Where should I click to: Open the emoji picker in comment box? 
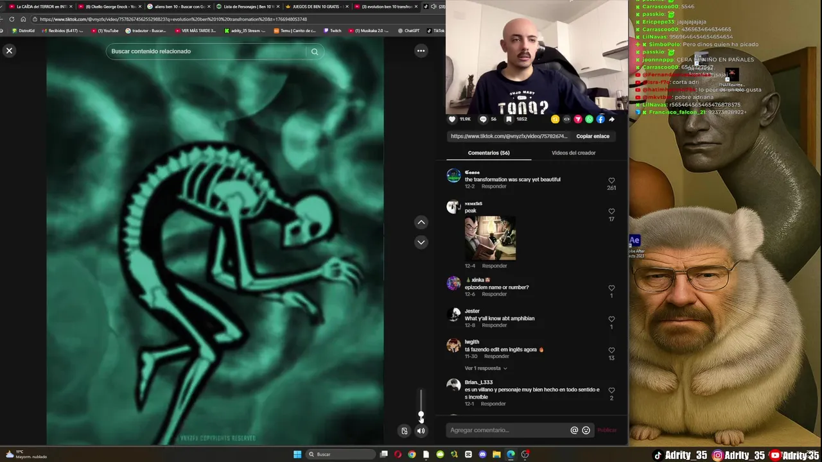click(586, 431)
